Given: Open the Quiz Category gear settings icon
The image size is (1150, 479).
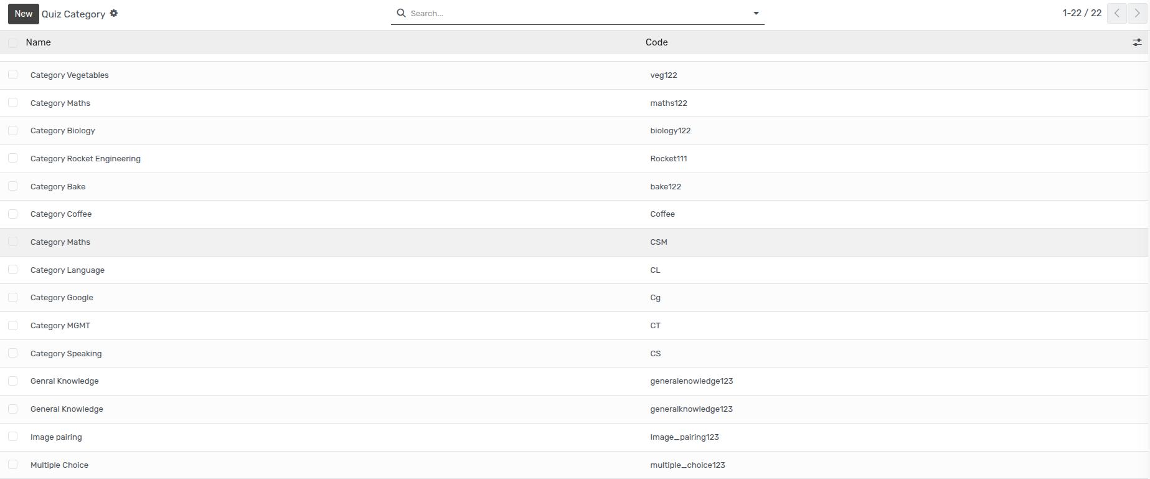Looking at the screenshot, I should click(114, 13).
